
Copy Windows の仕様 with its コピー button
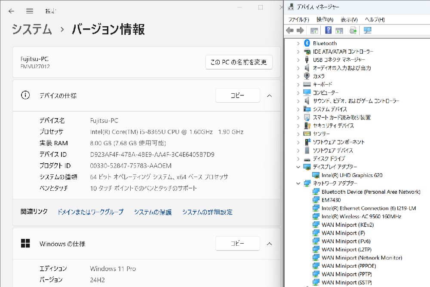[237, 244]
